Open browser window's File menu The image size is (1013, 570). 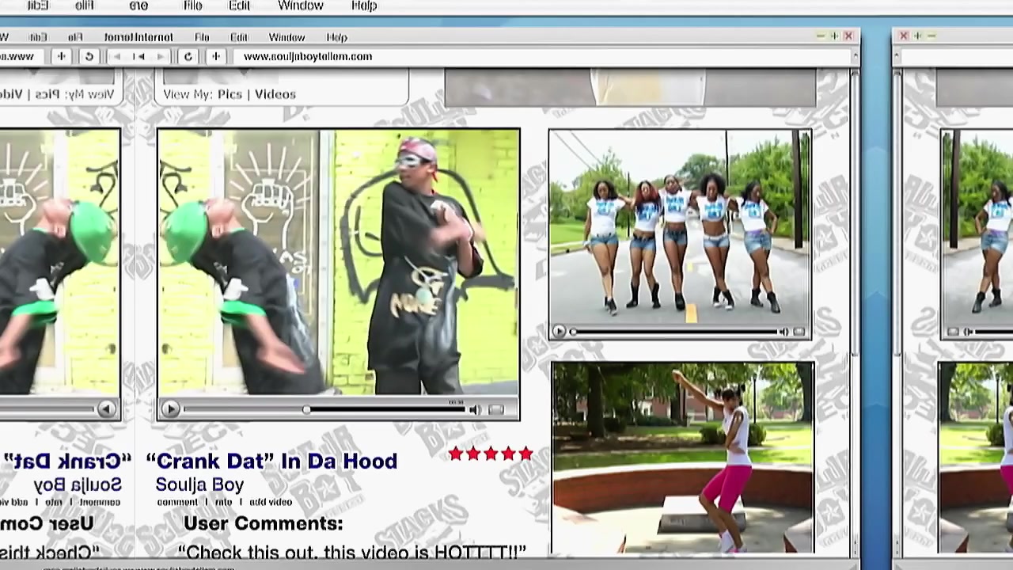click(202, 37)
